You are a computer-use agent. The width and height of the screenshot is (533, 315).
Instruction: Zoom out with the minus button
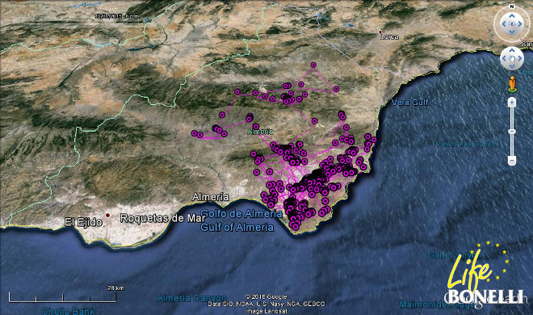512,160
